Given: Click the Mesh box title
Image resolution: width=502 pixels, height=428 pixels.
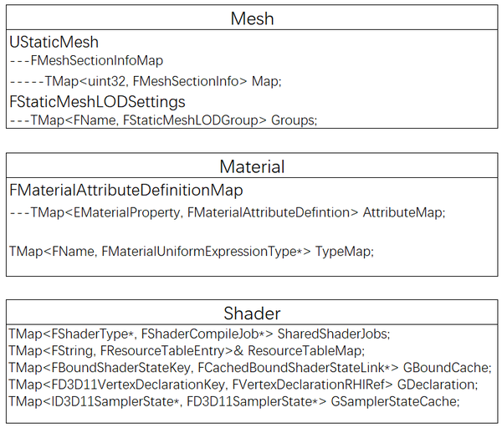Looking at the screenshot, I should point(252,18).
